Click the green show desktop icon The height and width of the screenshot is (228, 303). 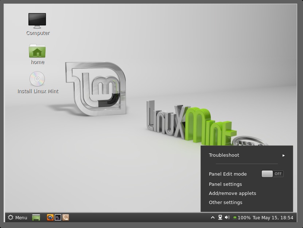(x=36, y=217)
